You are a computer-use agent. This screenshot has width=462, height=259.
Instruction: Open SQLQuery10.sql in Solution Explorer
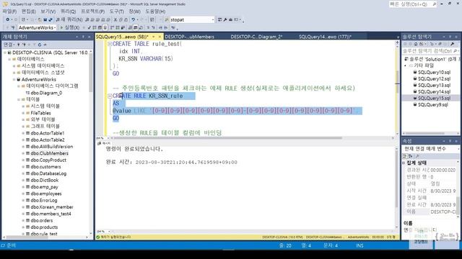[434, 72]
